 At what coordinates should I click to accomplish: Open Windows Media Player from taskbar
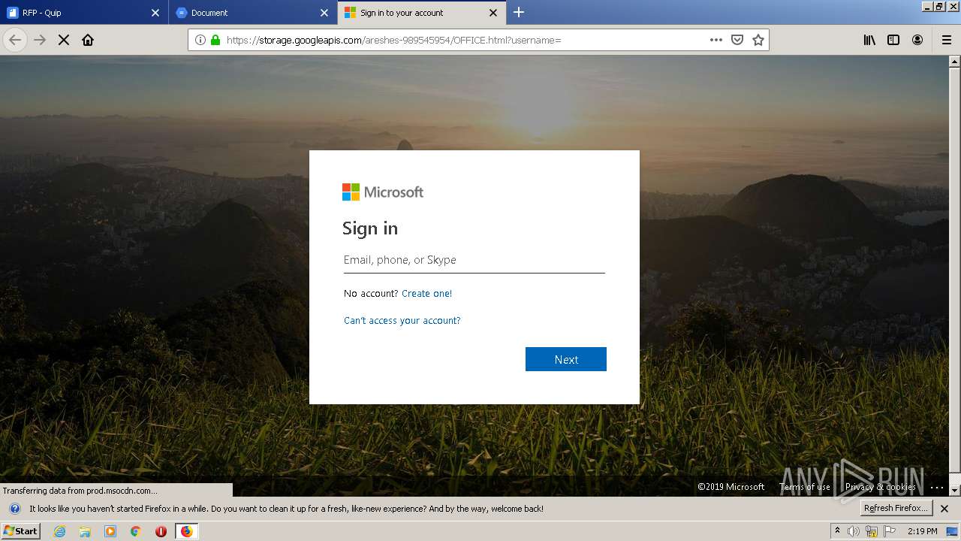click(110, 531)
